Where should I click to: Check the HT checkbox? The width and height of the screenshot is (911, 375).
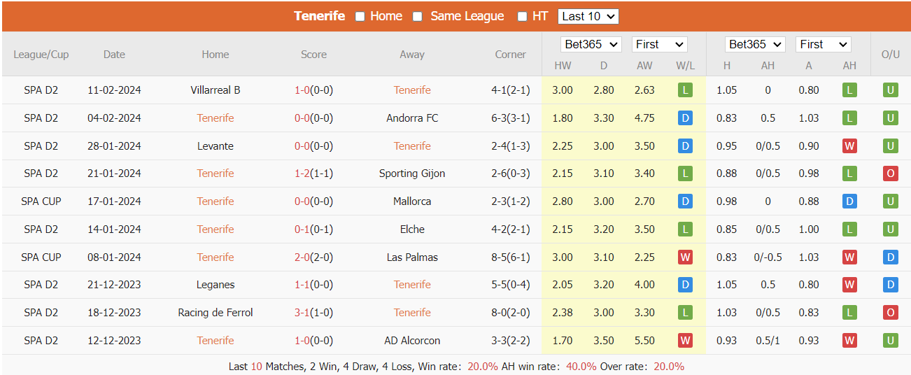tap(522, 16)
